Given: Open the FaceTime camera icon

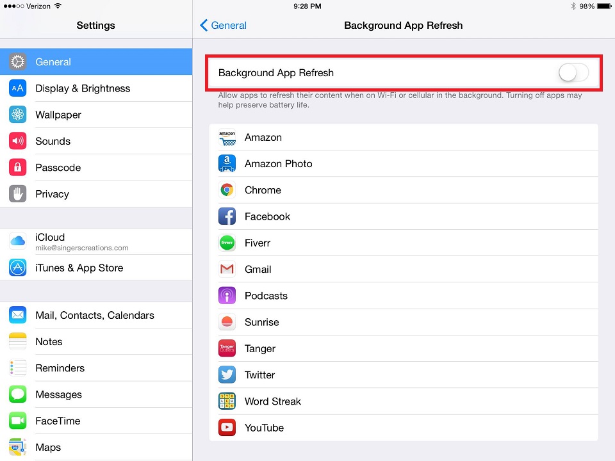Looking at the screenshot, I should [18, 421].
